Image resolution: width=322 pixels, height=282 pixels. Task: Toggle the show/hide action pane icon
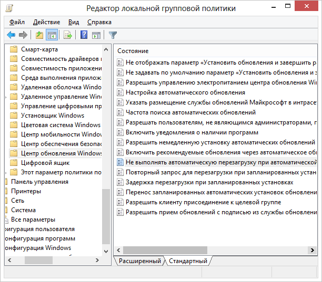(x=96, y=35)
